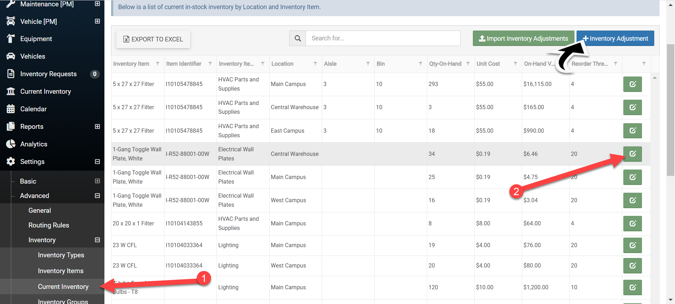Expand the Basic settings submenu
The width and height of the screenshot is (675, 304).
97,181
